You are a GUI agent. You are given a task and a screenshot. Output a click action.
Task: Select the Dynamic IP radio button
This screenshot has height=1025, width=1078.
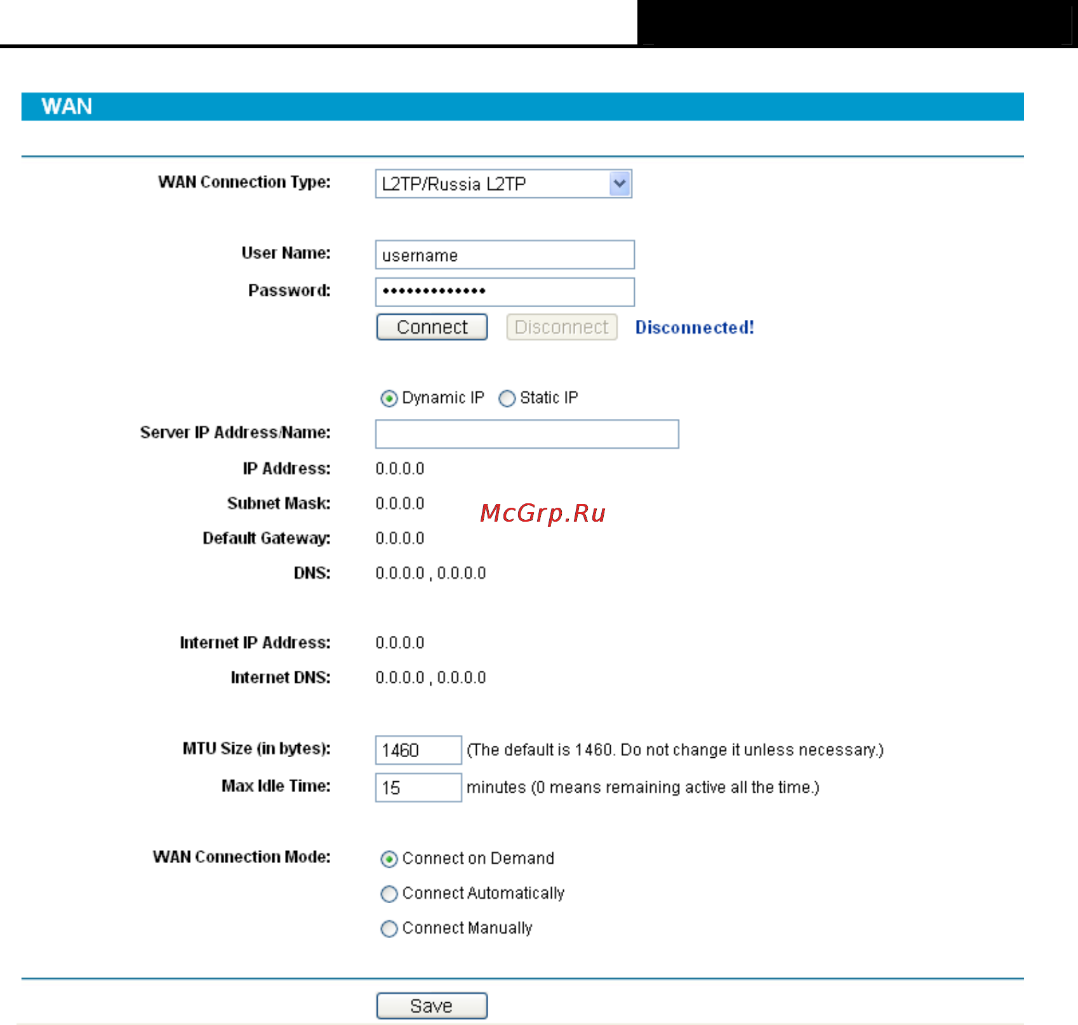389,399
